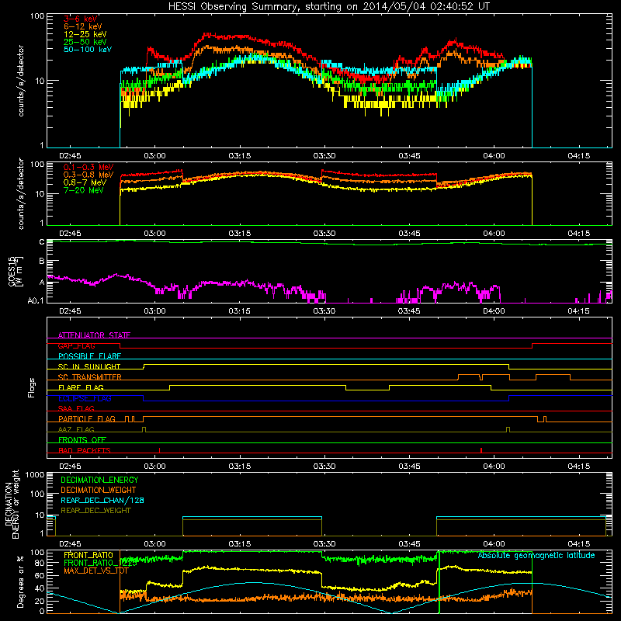Click the Absolute geomagnetic latitude label
Image resolution: width=621 pixels, height=621 pixels.
(x=536, y=556)
